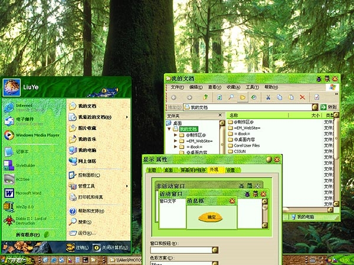Expand @制作区@ tree node
The width and height of the screenshot is (354, 265).
pyautogui.click(x=175, y=135)
